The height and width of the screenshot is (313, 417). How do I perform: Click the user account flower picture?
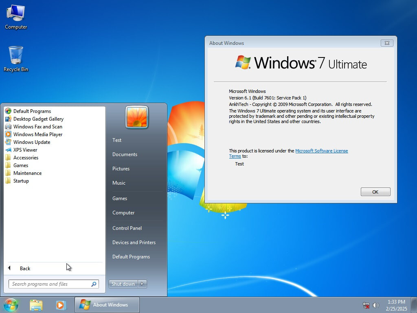pyautogui.click(x=137, y=117)
